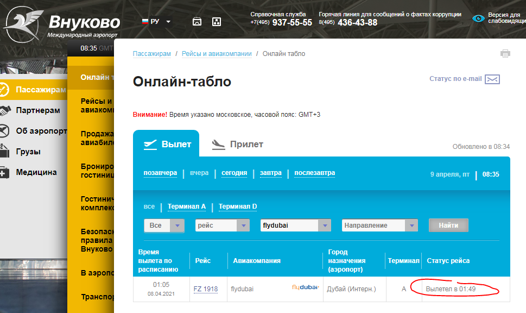Screen dimensions: 526x313
Task: Click the flydubai airline logo in row
Action: (305, 287)
